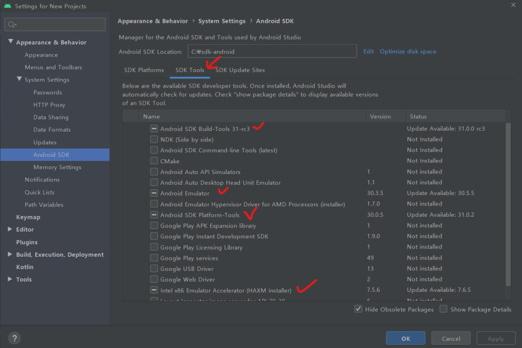Open the SDK Update Sites tab

240,70
